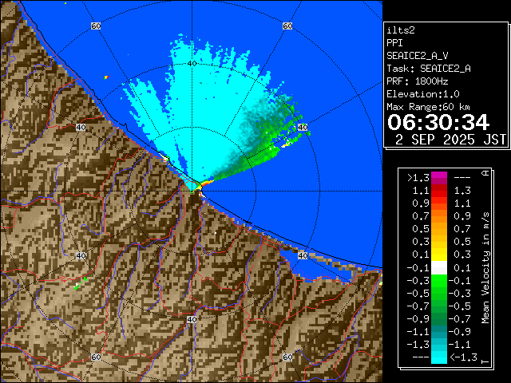Select the bright green -0.3 to -0.1 swatch
Screen dimensions: 511x383
coord(439,280)
